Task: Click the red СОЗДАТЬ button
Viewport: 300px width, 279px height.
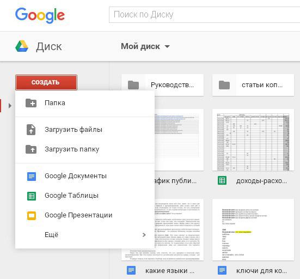Action: (x=46, y=82)
